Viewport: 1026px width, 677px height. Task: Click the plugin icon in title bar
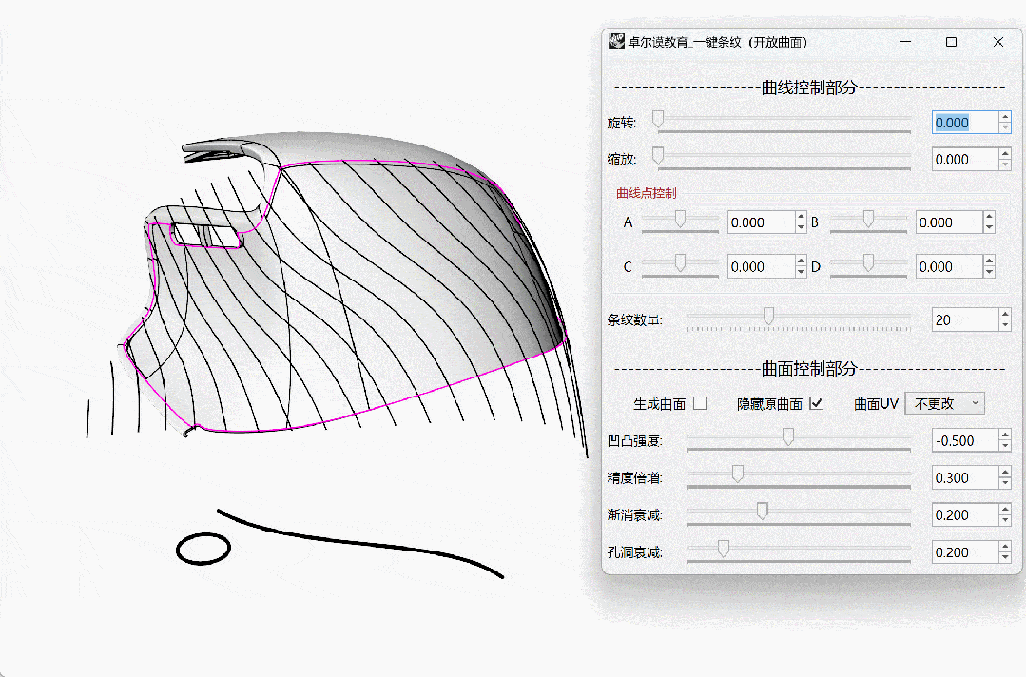pos(616,42)
